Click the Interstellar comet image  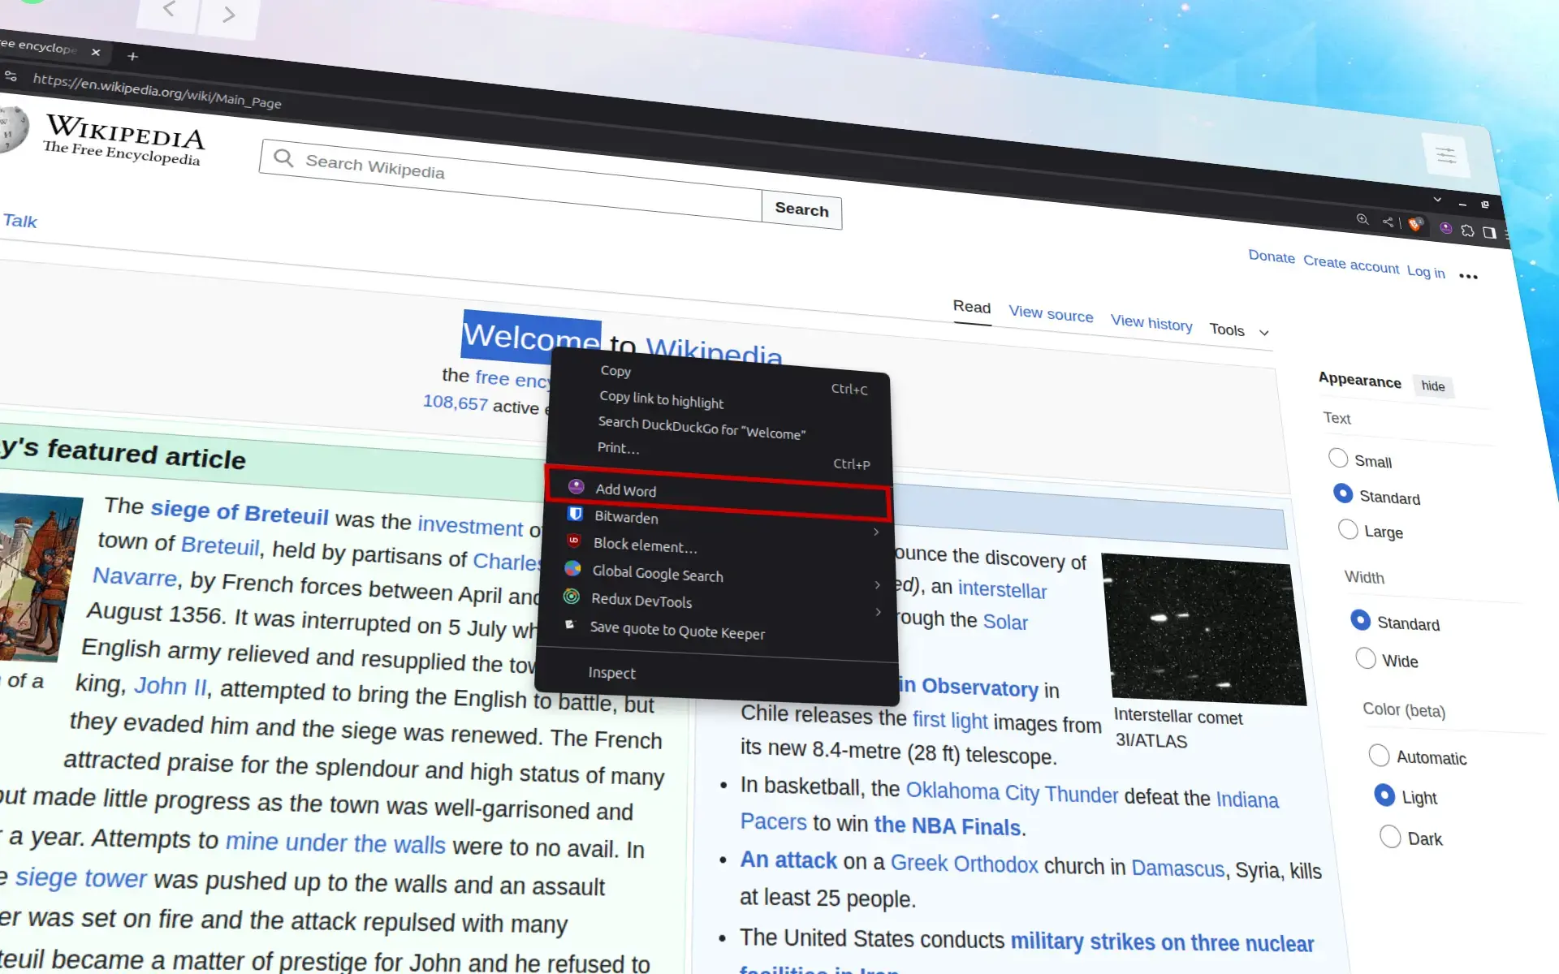pos(1203,628)
